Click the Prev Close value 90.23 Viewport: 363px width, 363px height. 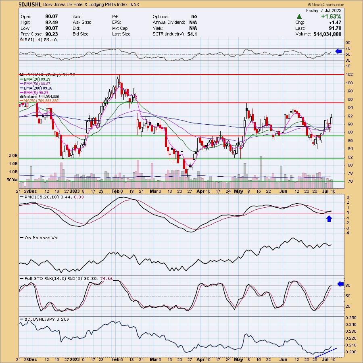pyautogui.click(x=51, y=34)
